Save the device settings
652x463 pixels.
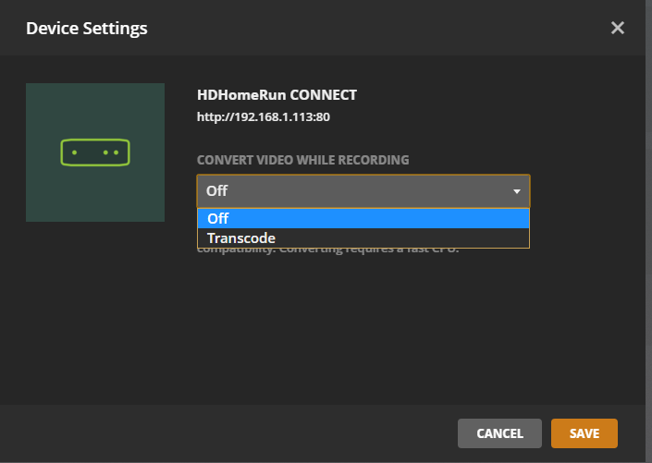(x=584, y=433)
